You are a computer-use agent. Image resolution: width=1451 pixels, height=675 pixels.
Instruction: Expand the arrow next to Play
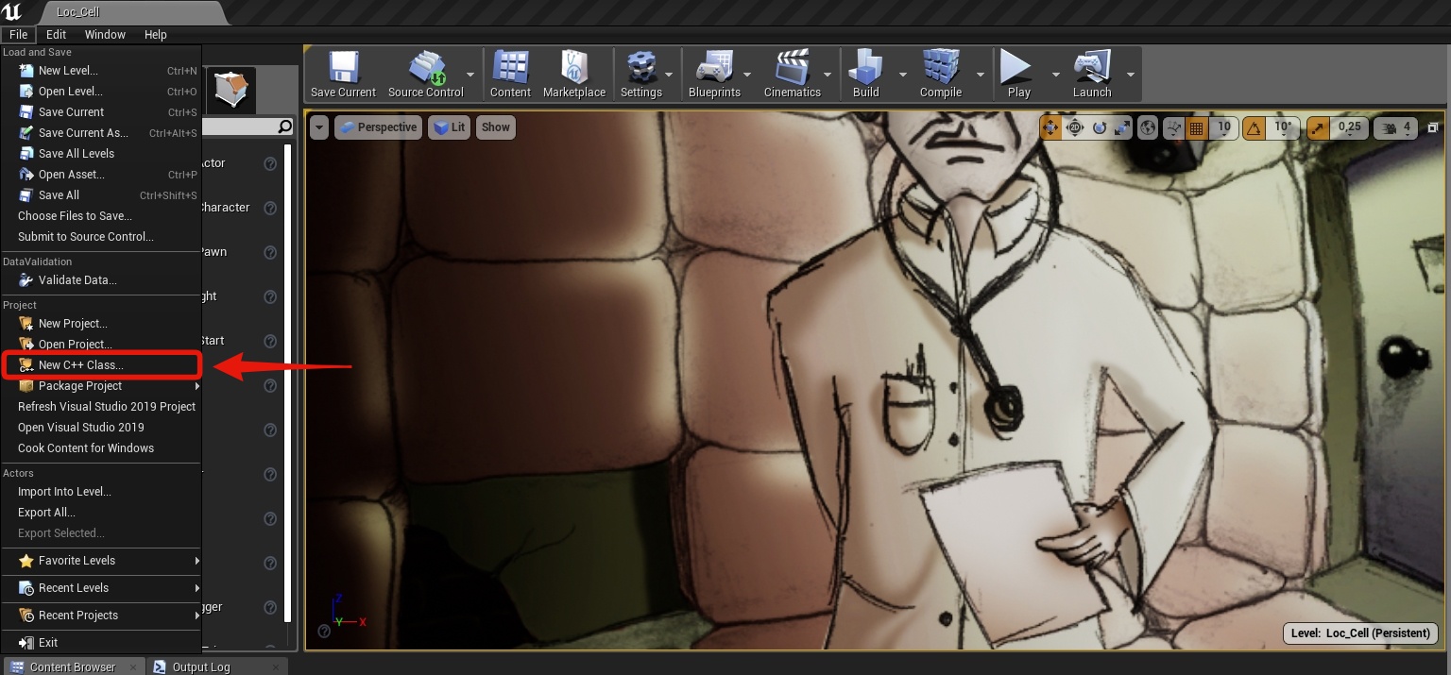click(1055, 75)
